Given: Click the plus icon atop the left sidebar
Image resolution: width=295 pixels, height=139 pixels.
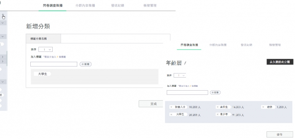Looking at the screenshot, I should [3, 15].
